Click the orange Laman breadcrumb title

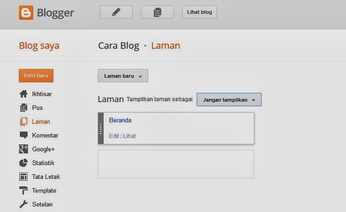[165, 46]
